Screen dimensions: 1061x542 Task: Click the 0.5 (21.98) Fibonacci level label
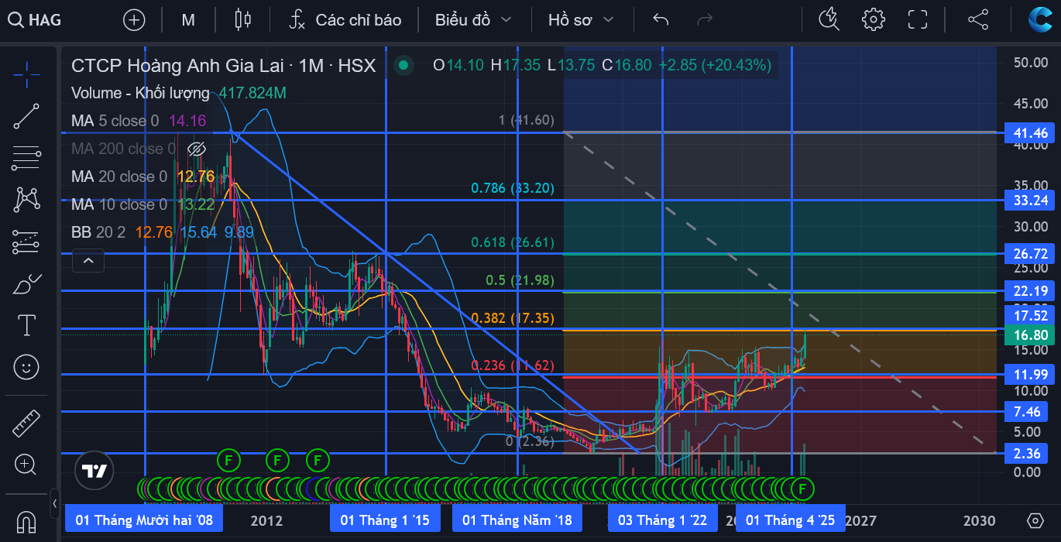pos(520,280)
